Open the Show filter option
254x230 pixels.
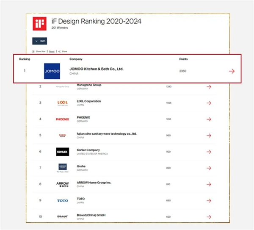pos(39,51)
